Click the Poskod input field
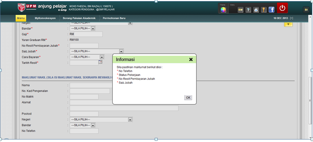313x142 pixels. (84, 114)
